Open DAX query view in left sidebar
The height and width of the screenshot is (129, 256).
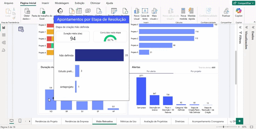click(x=3, y=50)
